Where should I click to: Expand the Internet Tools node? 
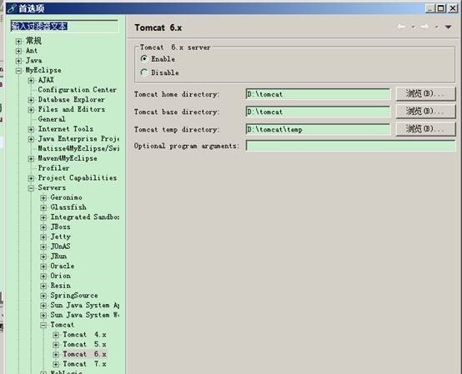(31, 129)
